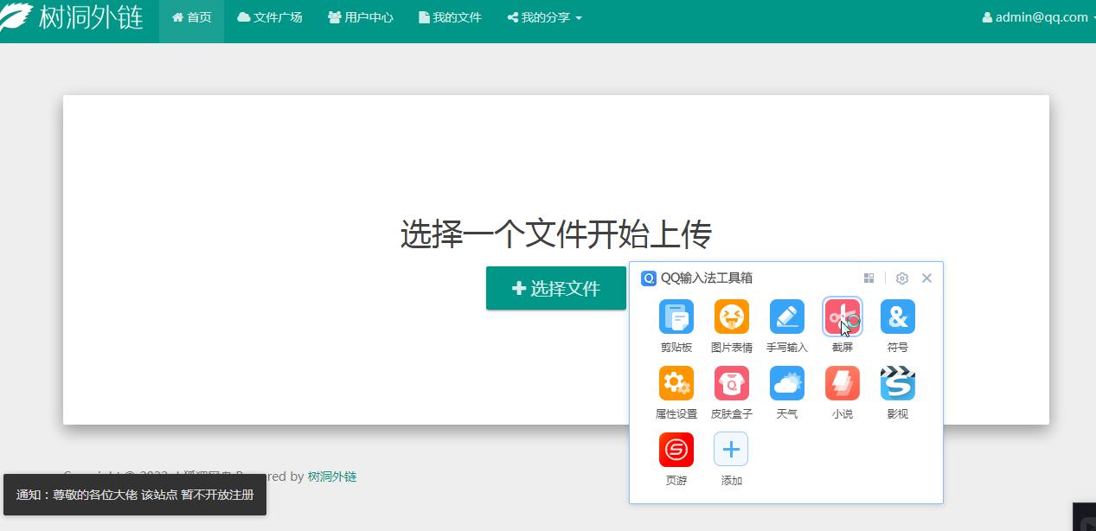Expand admin@qq.com account dropdown
Screen dimensions: 1096x531
(1039, 17)
